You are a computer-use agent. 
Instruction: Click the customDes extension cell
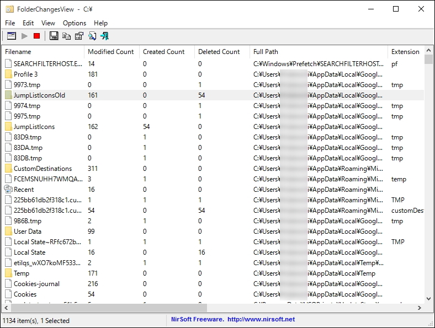click(407, 211)
